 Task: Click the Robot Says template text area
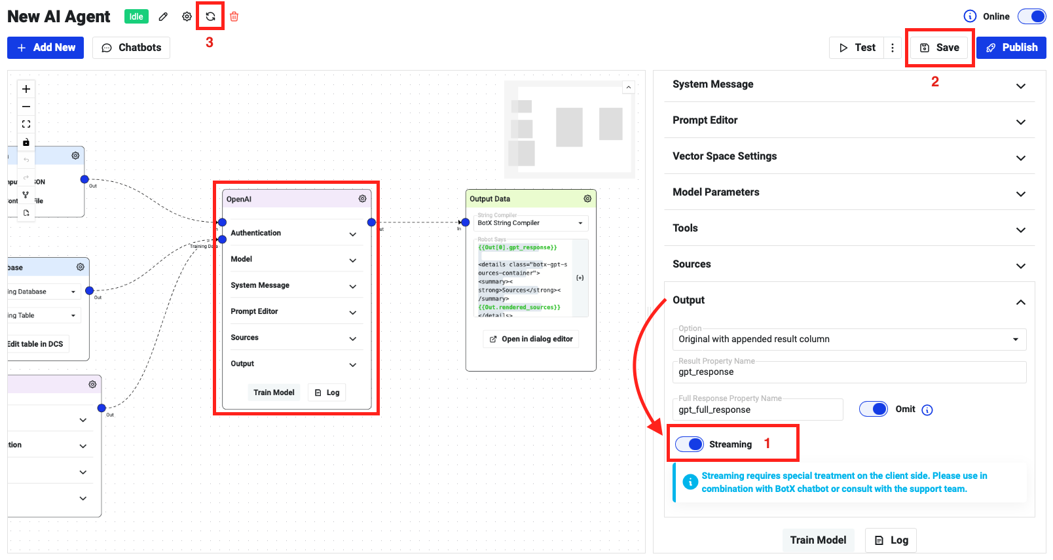(523, 279)
